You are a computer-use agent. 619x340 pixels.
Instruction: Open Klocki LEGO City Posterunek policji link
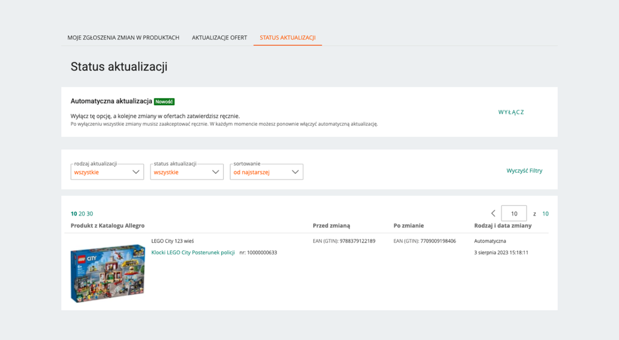193,253
